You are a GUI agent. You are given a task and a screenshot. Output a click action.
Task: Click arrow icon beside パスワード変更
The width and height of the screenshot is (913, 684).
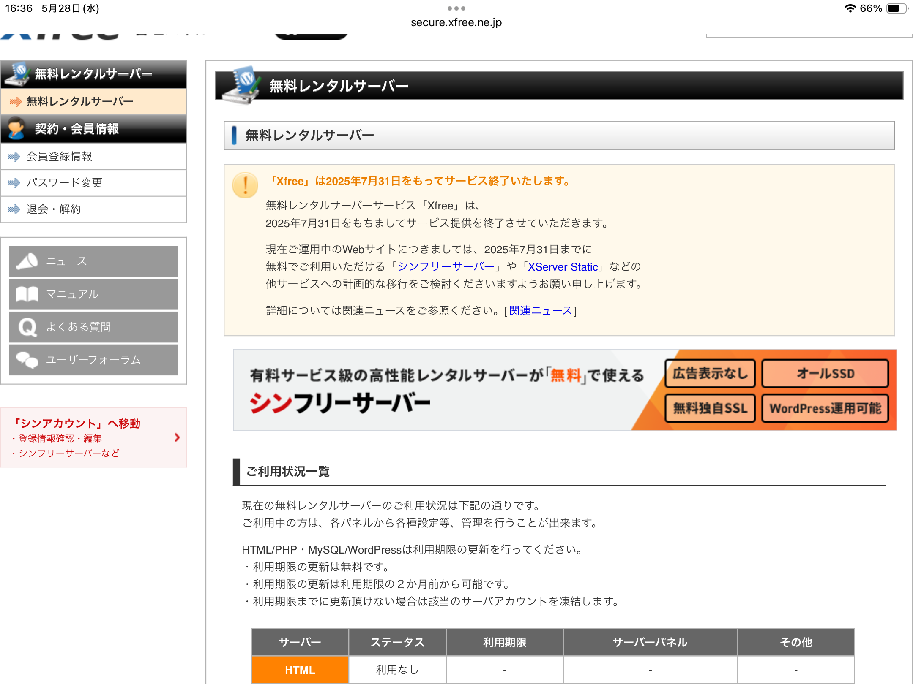coord(14,183)
